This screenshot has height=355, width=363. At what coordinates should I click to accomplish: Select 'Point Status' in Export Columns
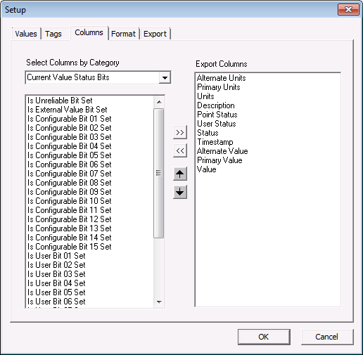pyautogui.click(x=217, y=115)
